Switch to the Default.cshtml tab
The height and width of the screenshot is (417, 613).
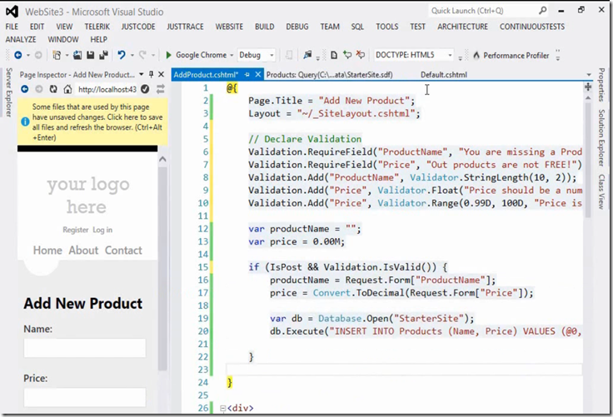point(444,75)
